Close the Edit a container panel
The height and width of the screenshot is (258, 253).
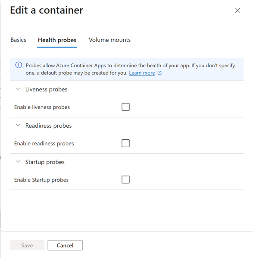[237, 10]
